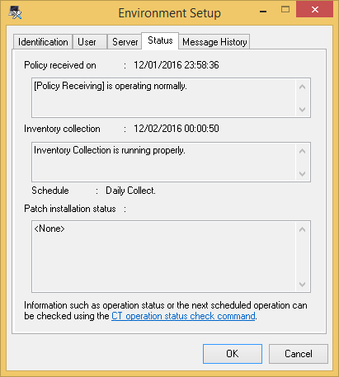This screenshot has height=377, width=339.
Task: Click the Environment Setup title bar icon
Action: coord(15,13)
